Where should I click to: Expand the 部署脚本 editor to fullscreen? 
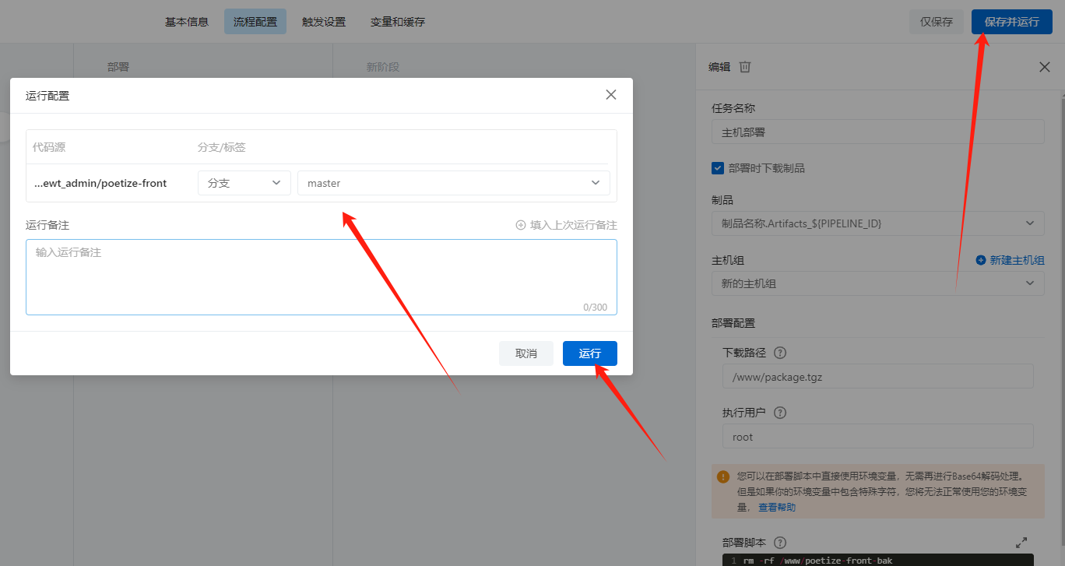coord(1021,542)
